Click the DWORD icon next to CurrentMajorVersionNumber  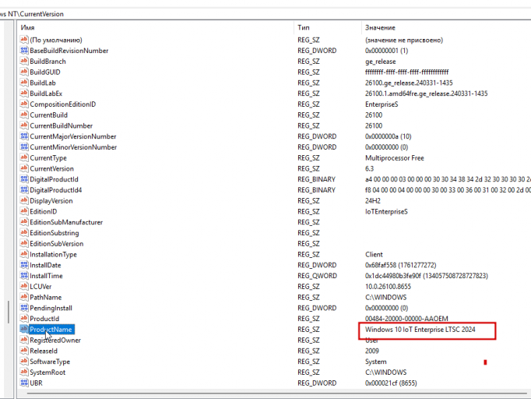coord(23,136)
